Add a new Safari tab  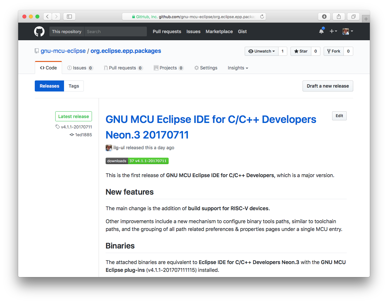coord(366,19)
